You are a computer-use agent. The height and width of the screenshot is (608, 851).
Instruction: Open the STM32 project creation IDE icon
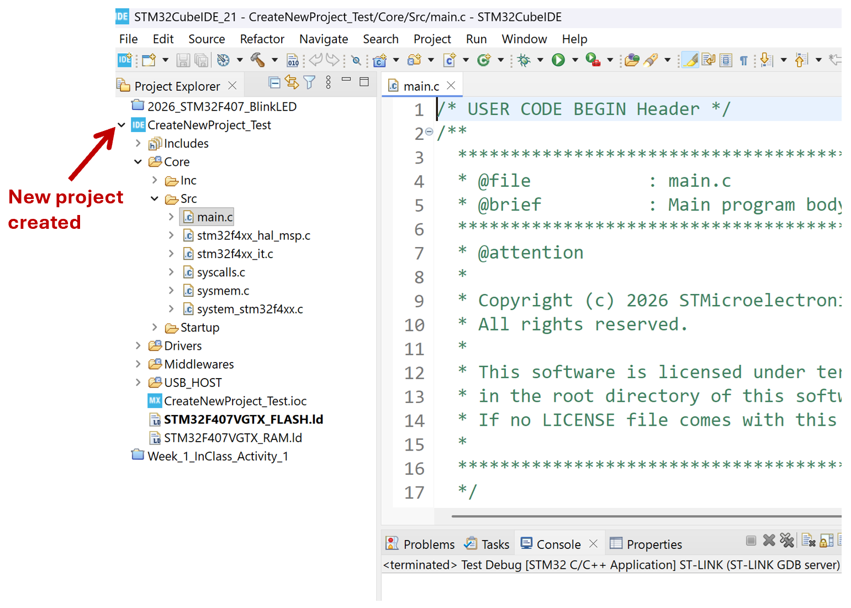125,60
